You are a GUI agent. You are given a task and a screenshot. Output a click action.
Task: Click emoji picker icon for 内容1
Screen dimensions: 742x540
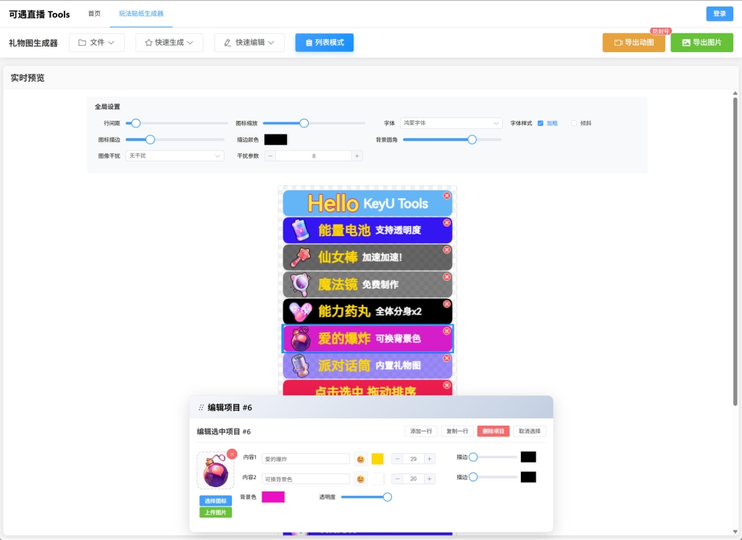pos(360,459)
